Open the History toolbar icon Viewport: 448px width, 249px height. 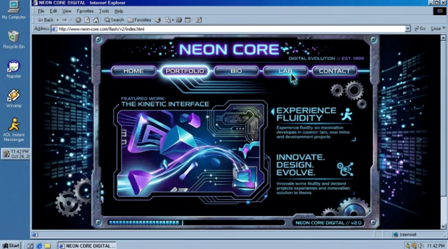tap(158, 20)
